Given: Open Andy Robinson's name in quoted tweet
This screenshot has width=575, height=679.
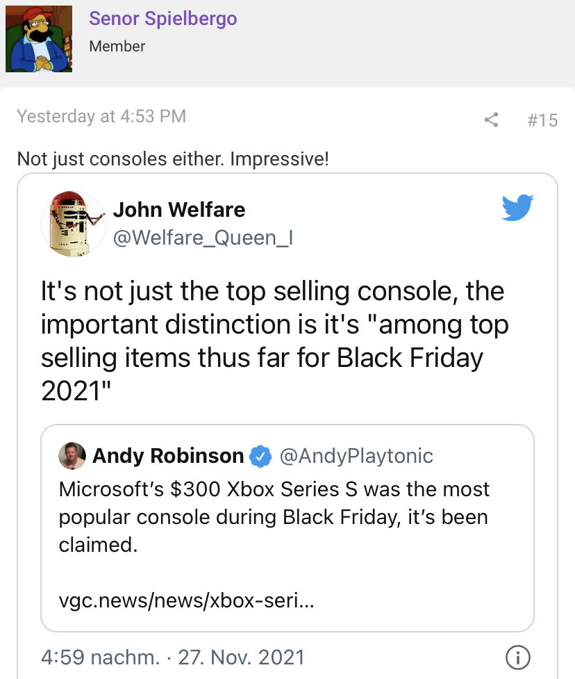Looking at the screenshot, I should point(168,455).
